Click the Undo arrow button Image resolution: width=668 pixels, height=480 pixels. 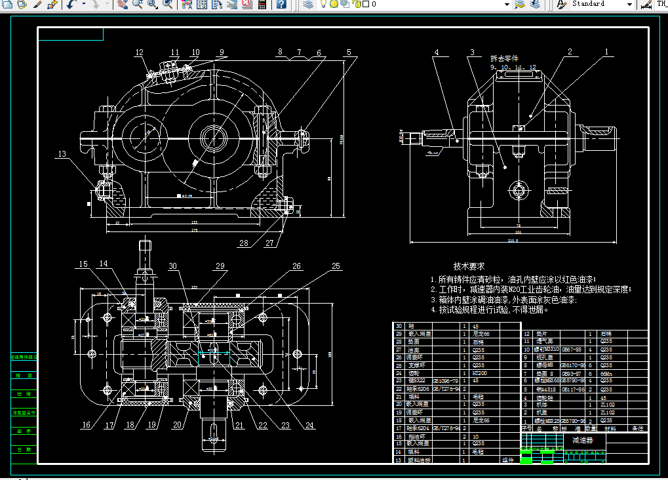pos(71,4)
